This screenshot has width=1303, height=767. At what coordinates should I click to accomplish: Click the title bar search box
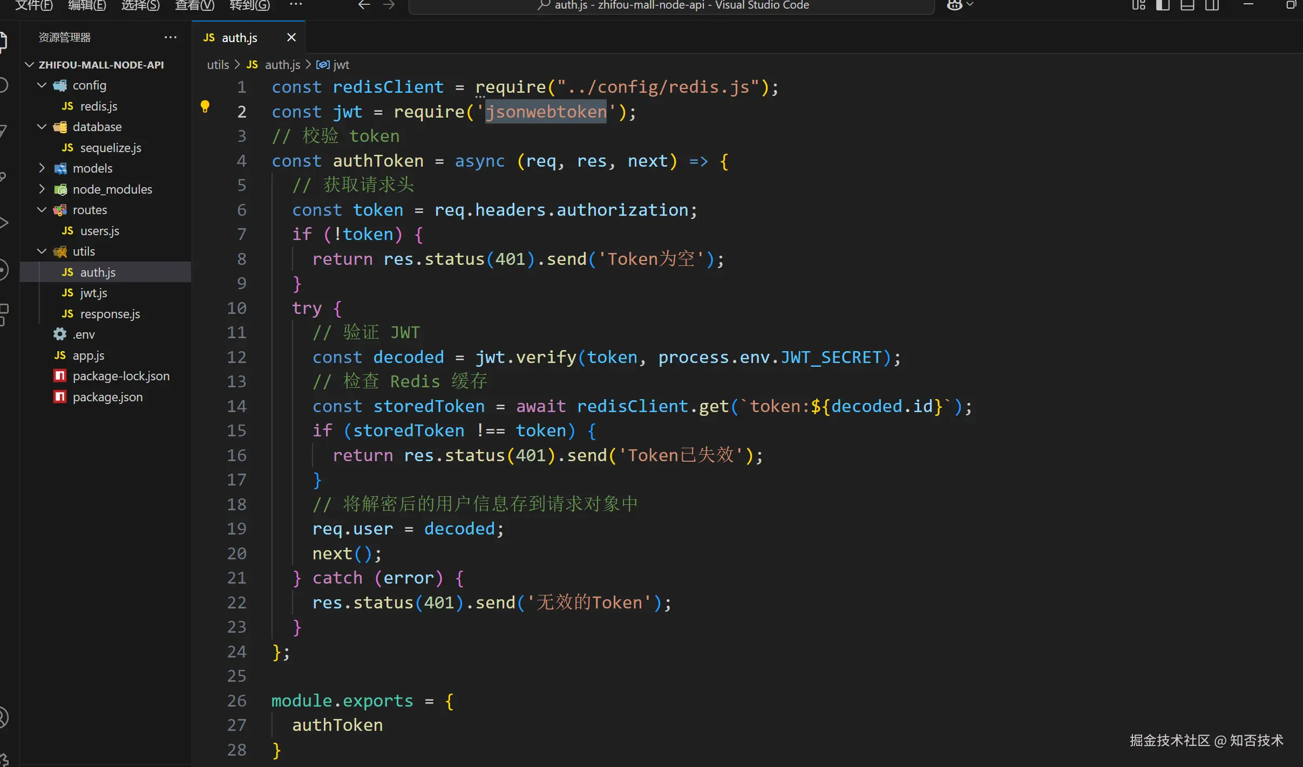click(x=671, y=5)
